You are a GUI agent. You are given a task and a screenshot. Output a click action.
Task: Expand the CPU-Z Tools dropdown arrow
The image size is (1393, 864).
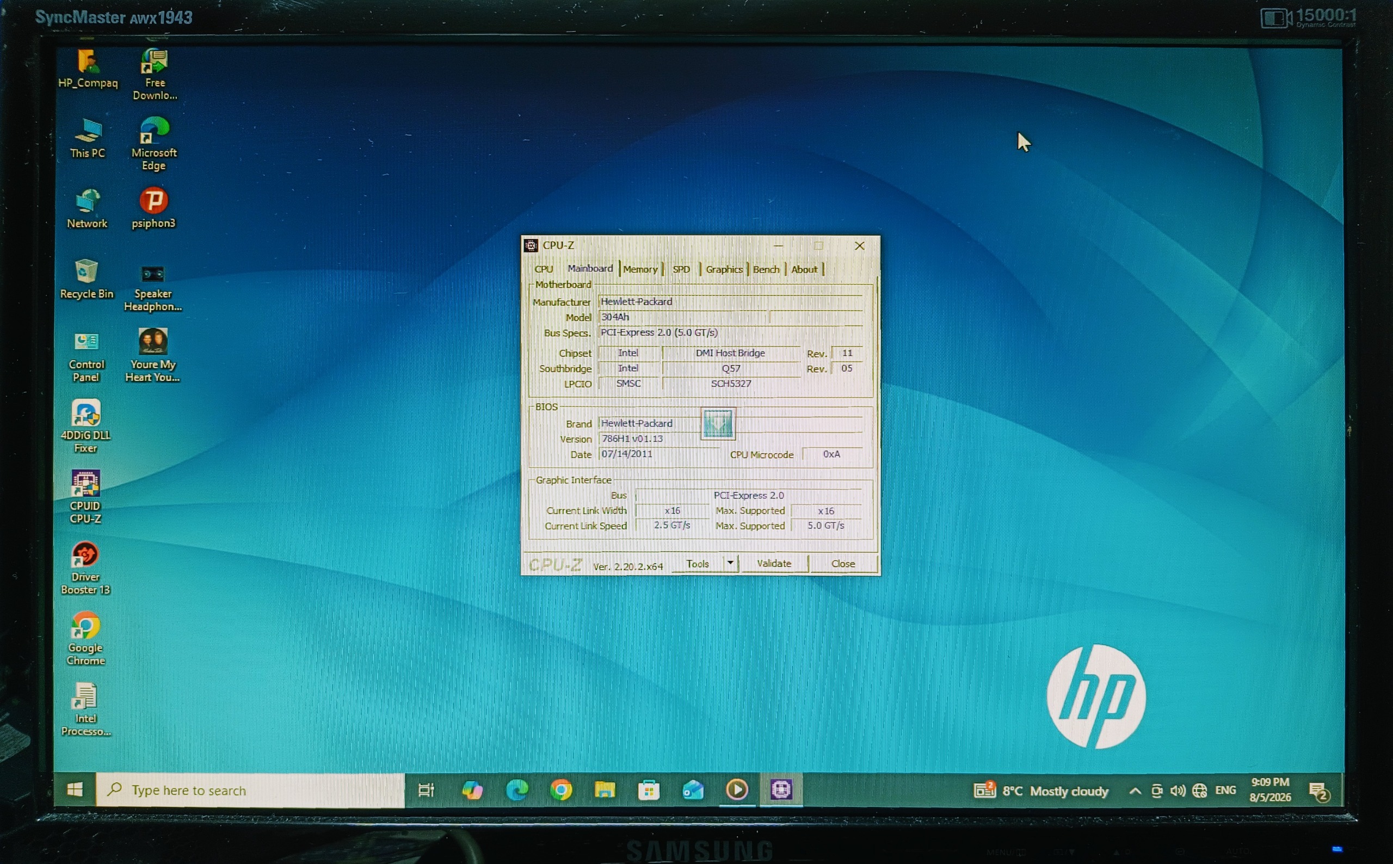coord(730,563)
